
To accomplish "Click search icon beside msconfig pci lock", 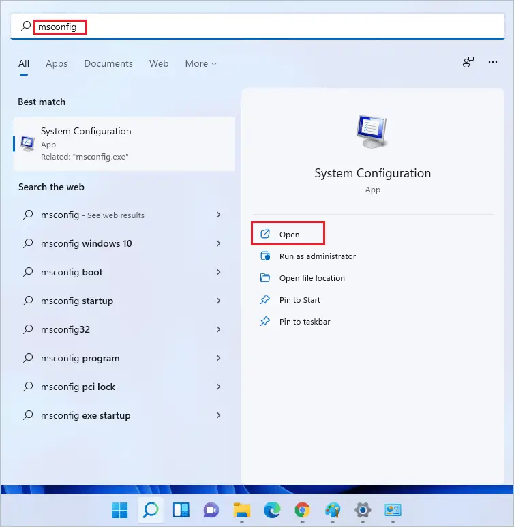I will (x=28, y=386).
